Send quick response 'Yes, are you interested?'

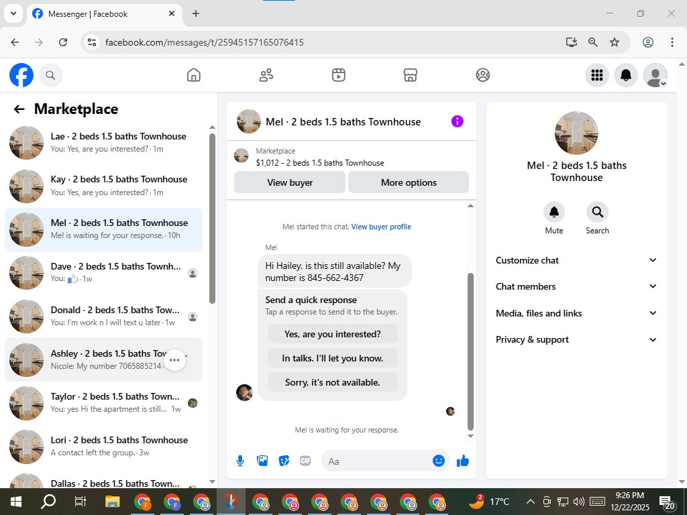(x=333, y=334)
